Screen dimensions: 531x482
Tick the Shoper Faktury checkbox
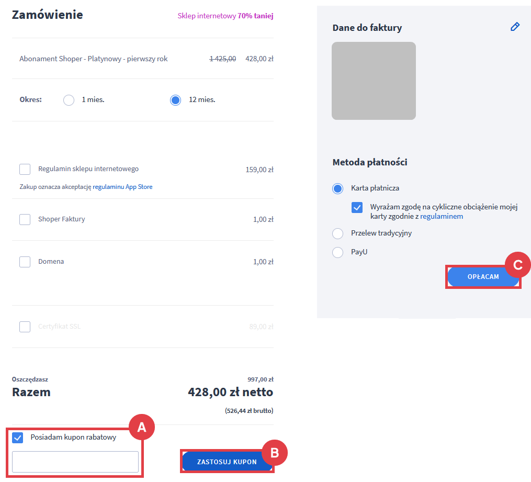tap(25, 219)
